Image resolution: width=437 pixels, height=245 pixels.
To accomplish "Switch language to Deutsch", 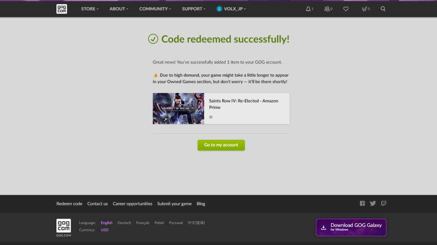I will 124,223.
